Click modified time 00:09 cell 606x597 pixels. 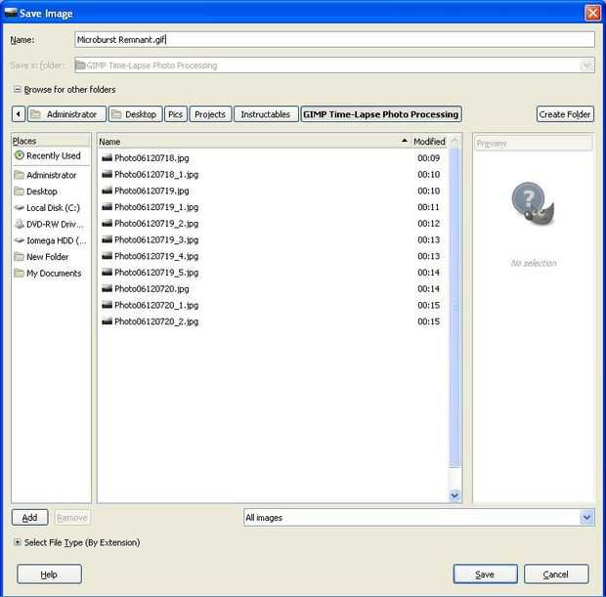pos(429,158)
